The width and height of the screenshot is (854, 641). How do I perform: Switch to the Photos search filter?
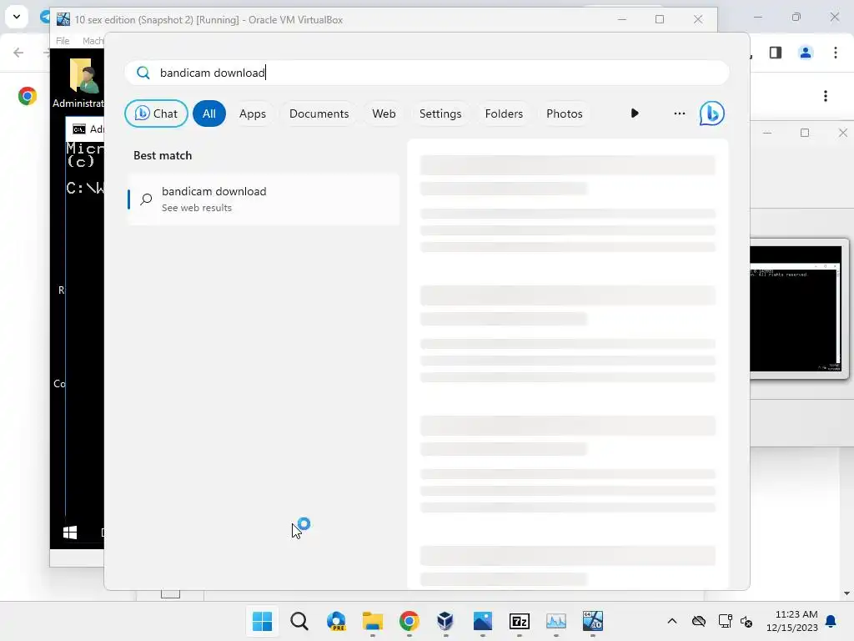point(565,114)
